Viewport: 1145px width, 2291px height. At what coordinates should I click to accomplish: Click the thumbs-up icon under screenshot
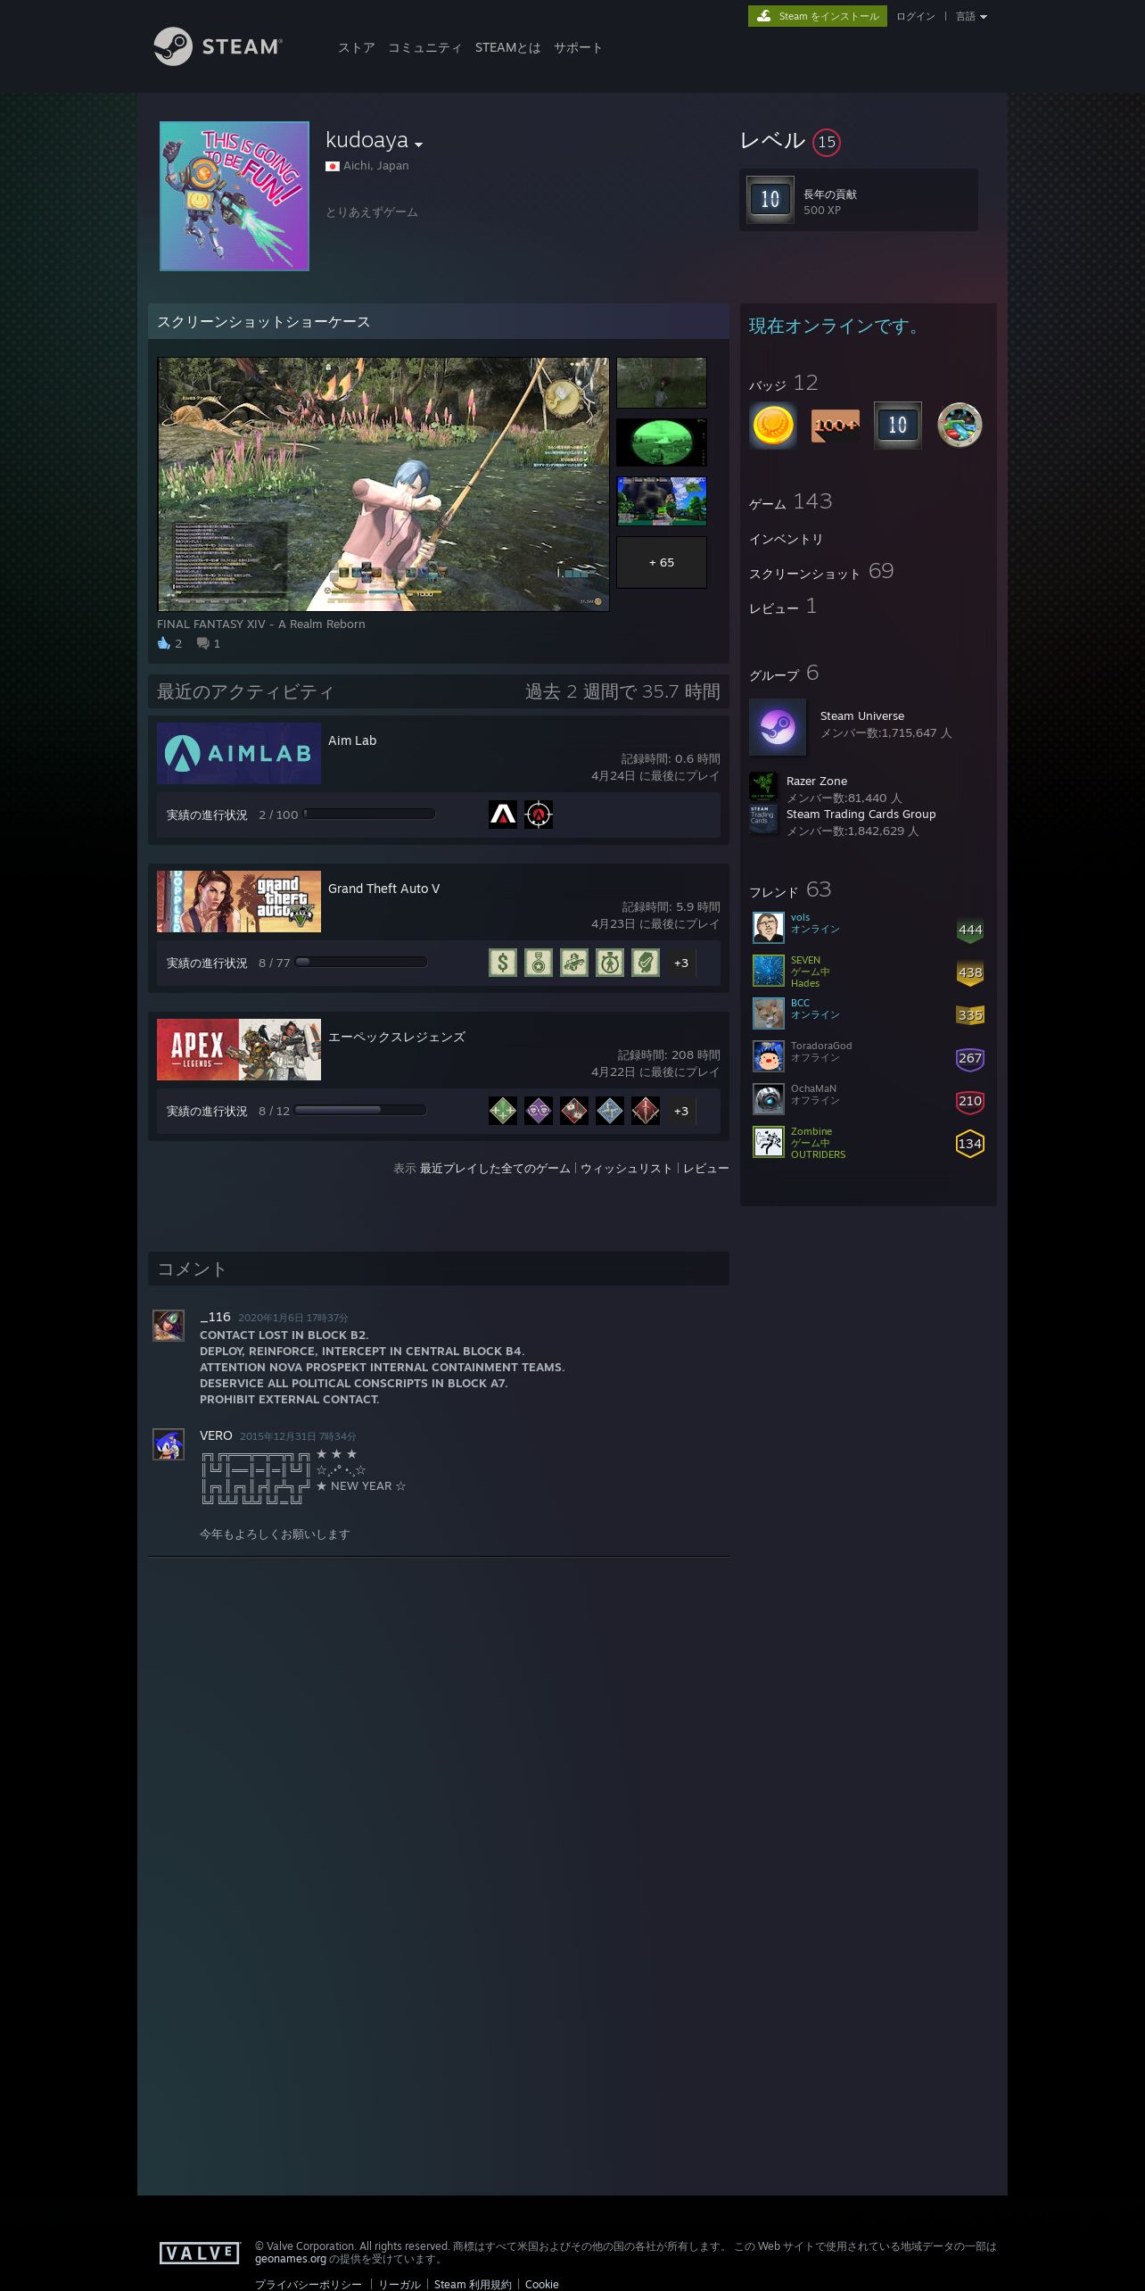click(164, 643)
